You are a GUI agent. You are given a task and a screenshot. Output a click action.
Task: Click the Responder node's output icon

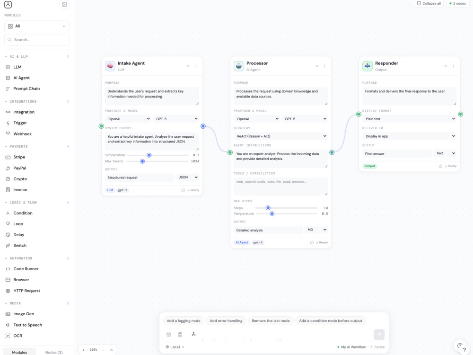(x=368, y=66)
